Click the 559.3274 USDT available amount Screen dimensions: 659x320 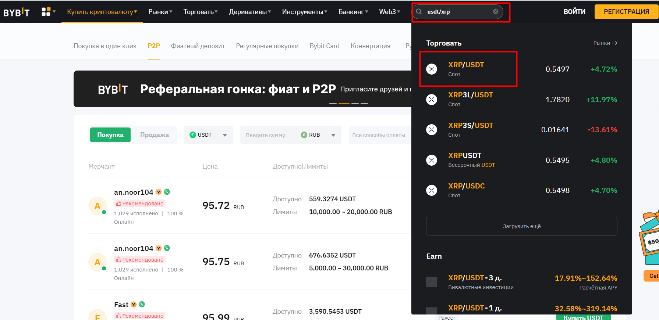[x=333, y=199]
